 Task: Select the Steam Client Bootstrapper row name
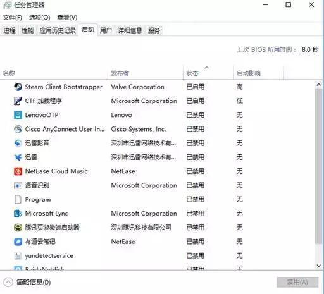click(64, 87)
